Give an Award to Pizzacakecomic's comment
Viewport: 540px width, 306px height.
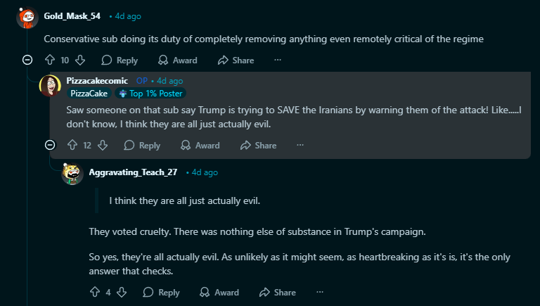click(200, 145)
